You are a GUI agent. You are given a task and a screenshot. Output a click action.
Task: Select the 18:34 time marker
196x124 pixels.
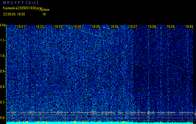pyautogui.click(x=77, y=27)
